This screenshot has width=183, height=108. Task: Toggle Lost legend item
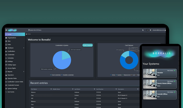133,75
